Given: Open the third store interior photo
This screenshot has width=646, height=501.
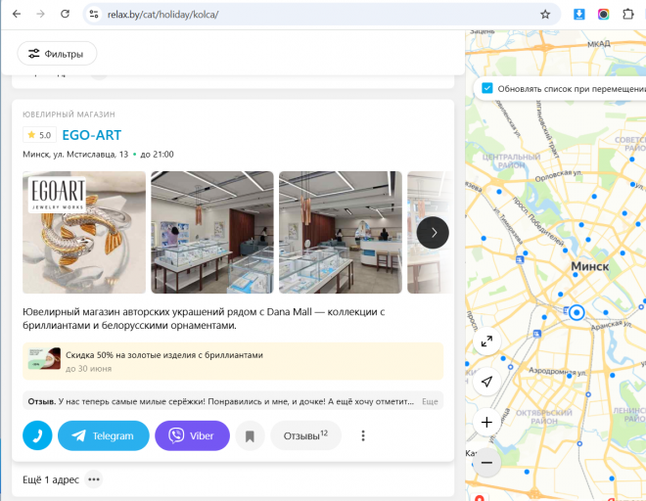Looking at the screenshot, I should click(x=341, y=232).
